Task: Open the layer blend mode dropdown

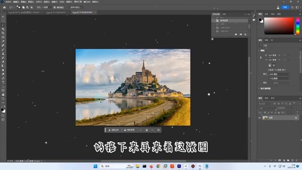Action: coord(268,108)
